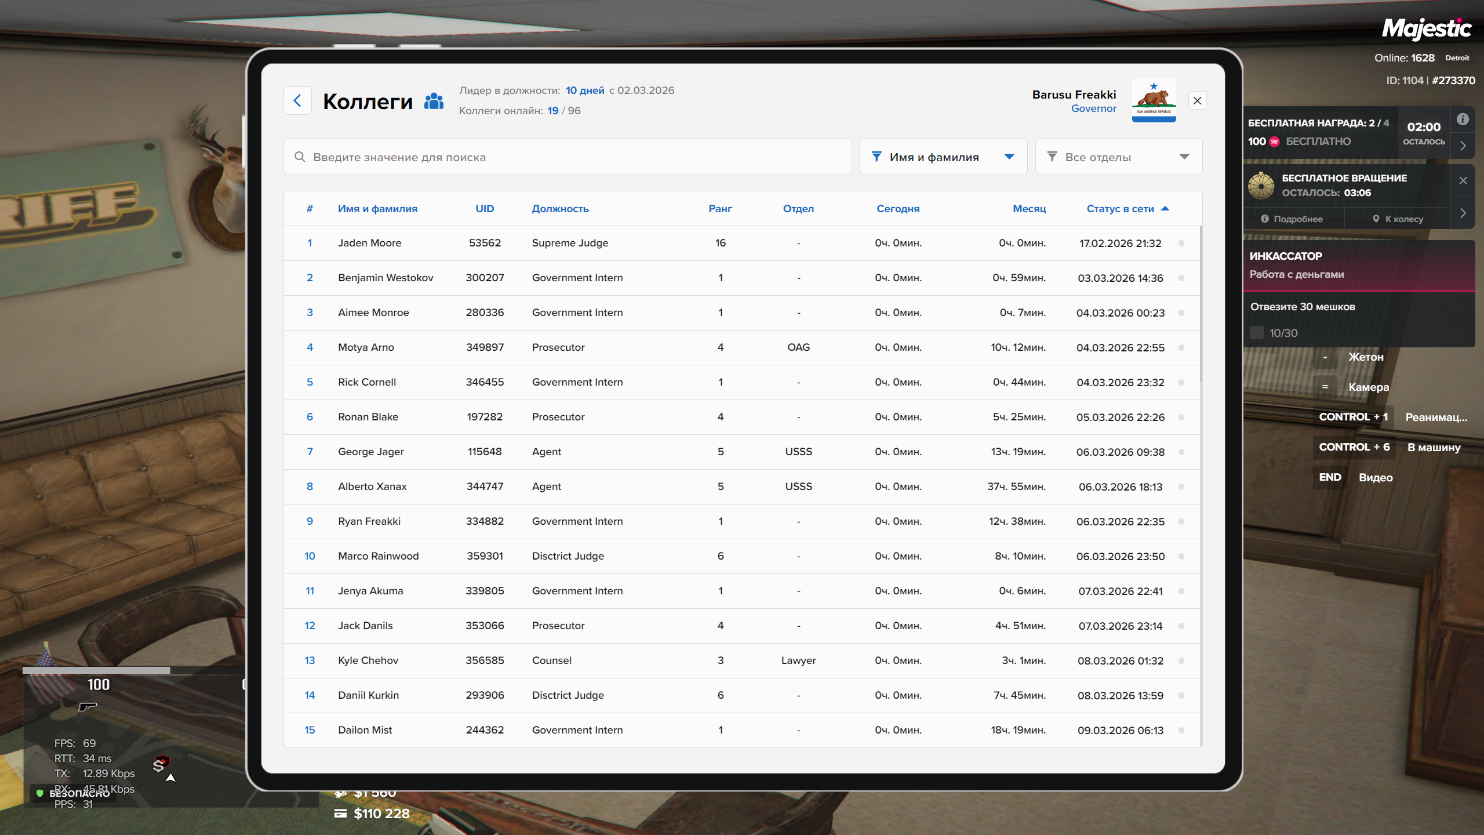This screenshot has width=1484, height=835.
Task: Click the search magnifier icon
Action: (x=300, y=157)
